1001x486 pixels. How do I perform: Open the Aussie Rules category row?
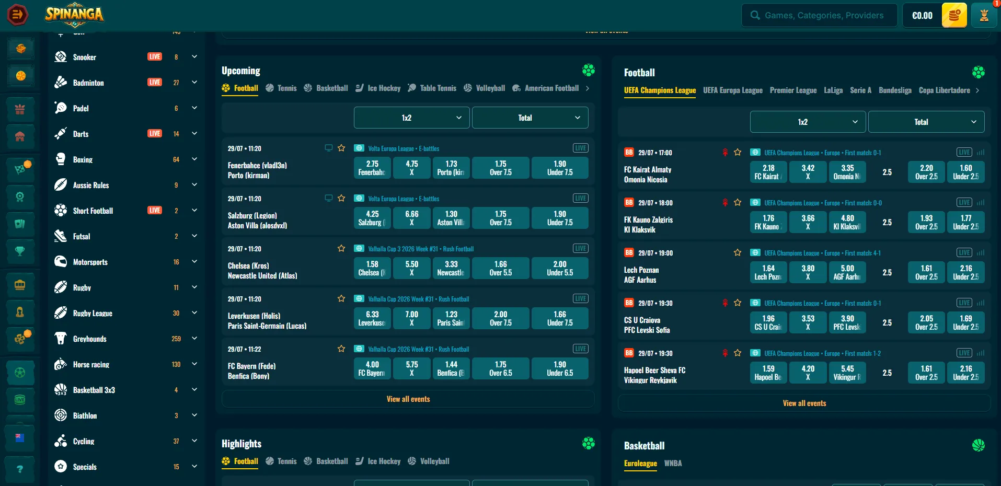(126, 185)
